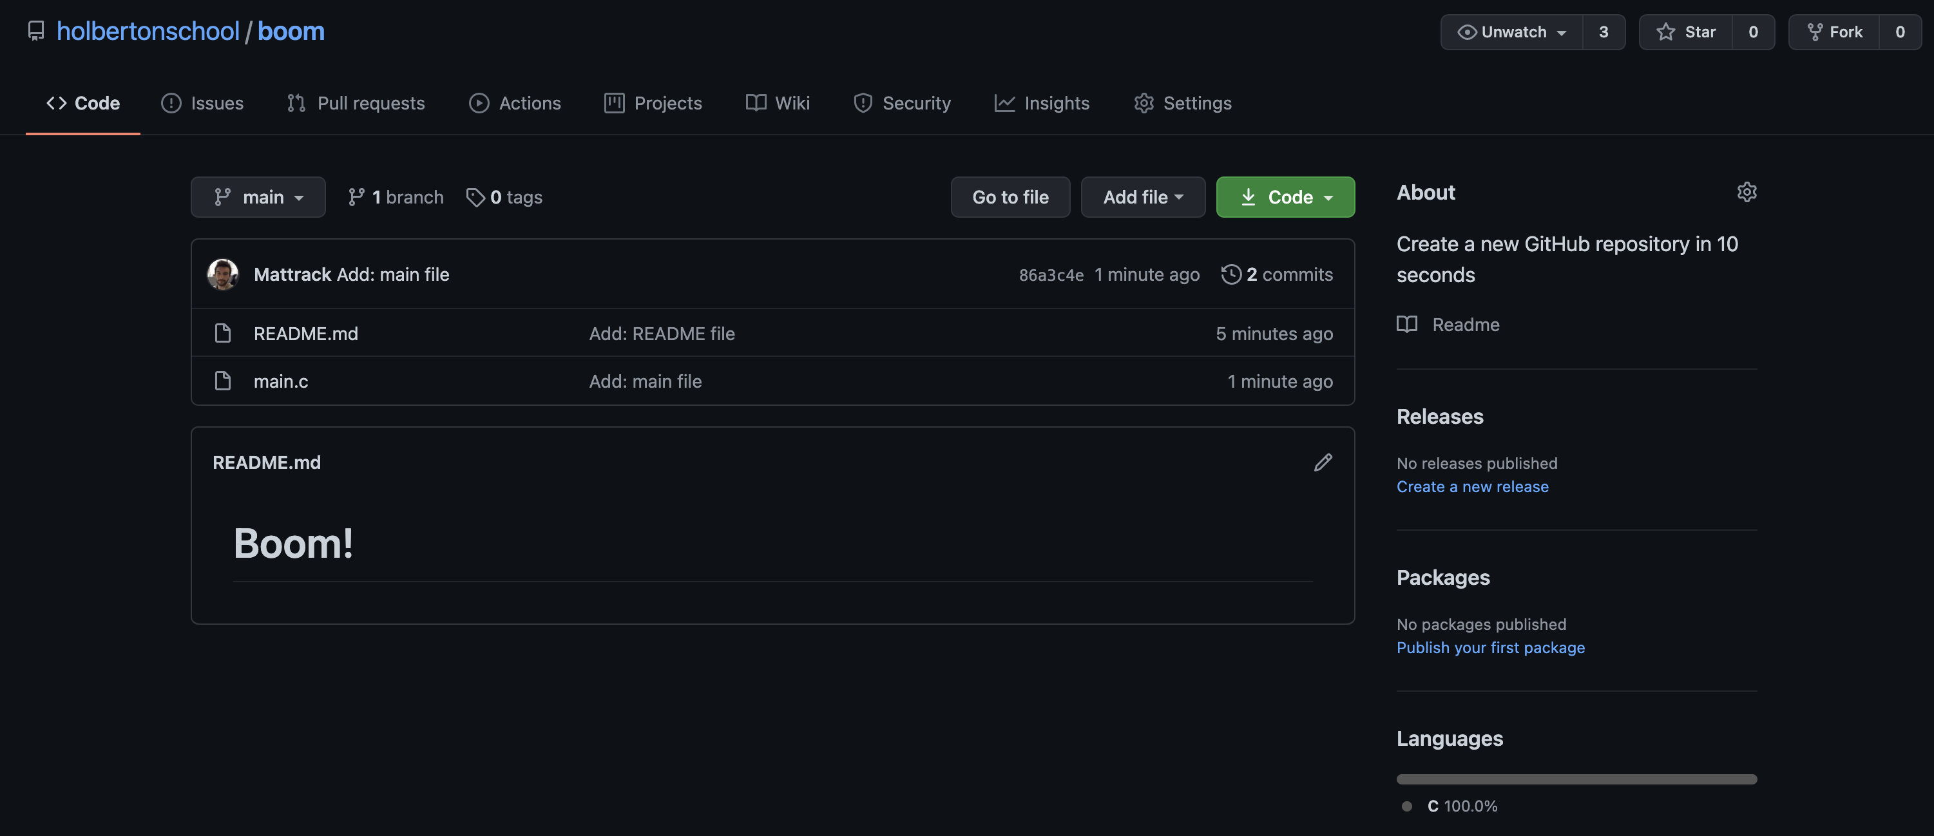Click Mattrack's avatar image
The image size is (1934, 836).
tap(223, 274)
